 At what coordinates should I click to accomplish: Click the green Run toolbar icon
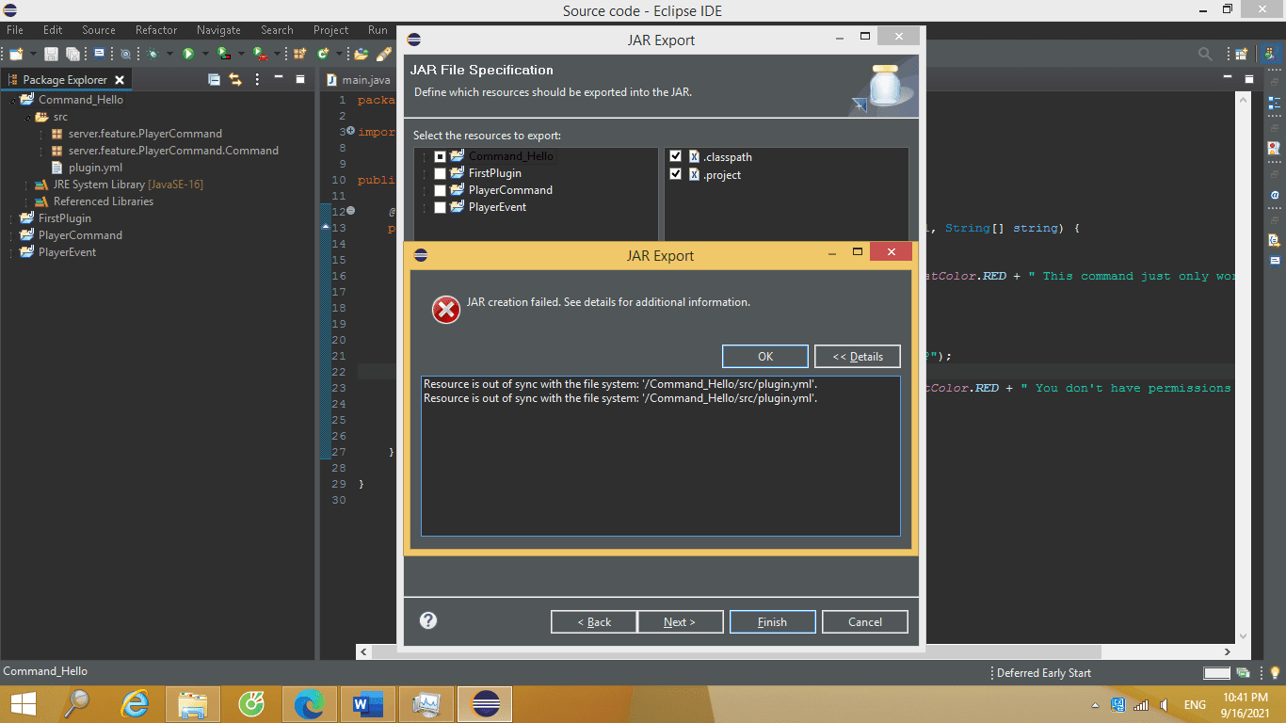[188, 55]
